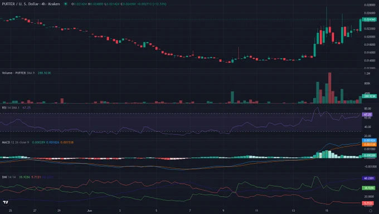Click the tallest red volume bar
The image size is (379, 214).
click(x=330, y=88)
